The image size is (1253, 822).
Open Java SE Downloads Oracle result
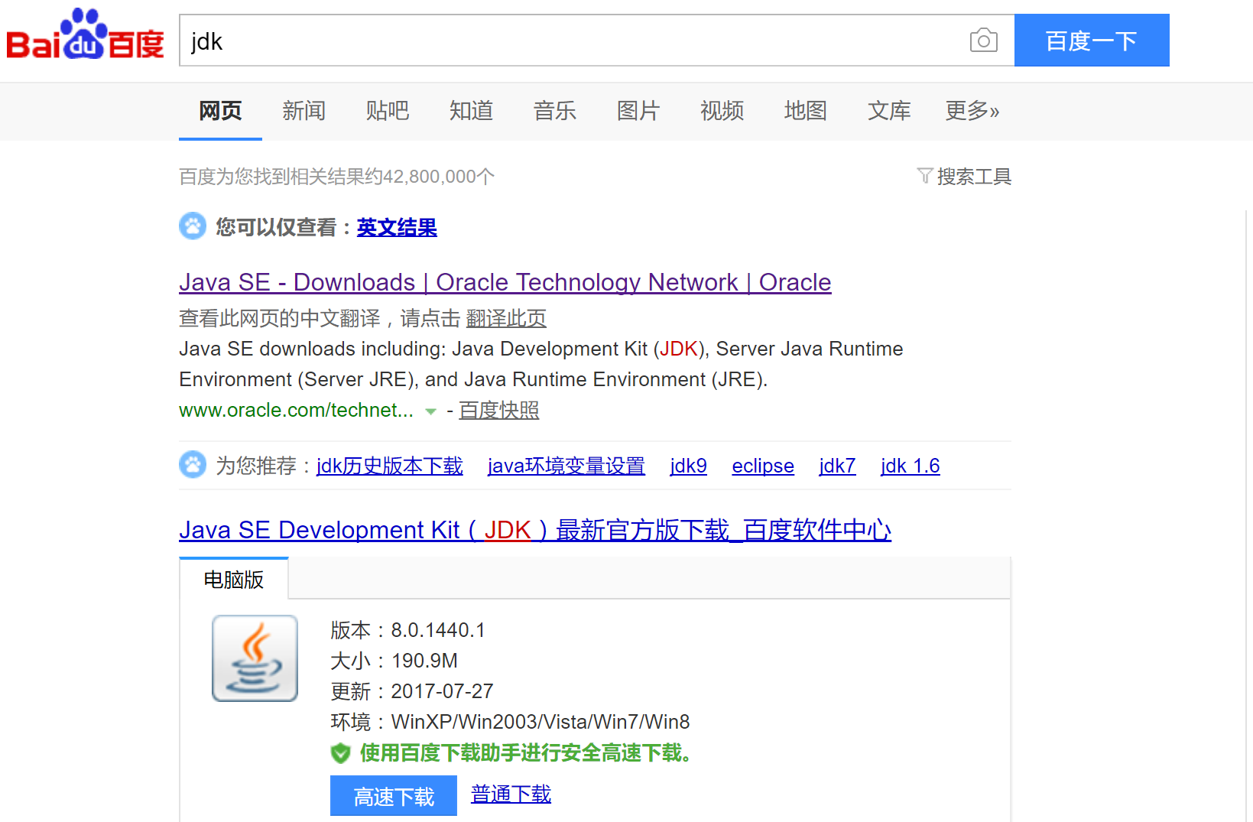click(x=505, y=282)
